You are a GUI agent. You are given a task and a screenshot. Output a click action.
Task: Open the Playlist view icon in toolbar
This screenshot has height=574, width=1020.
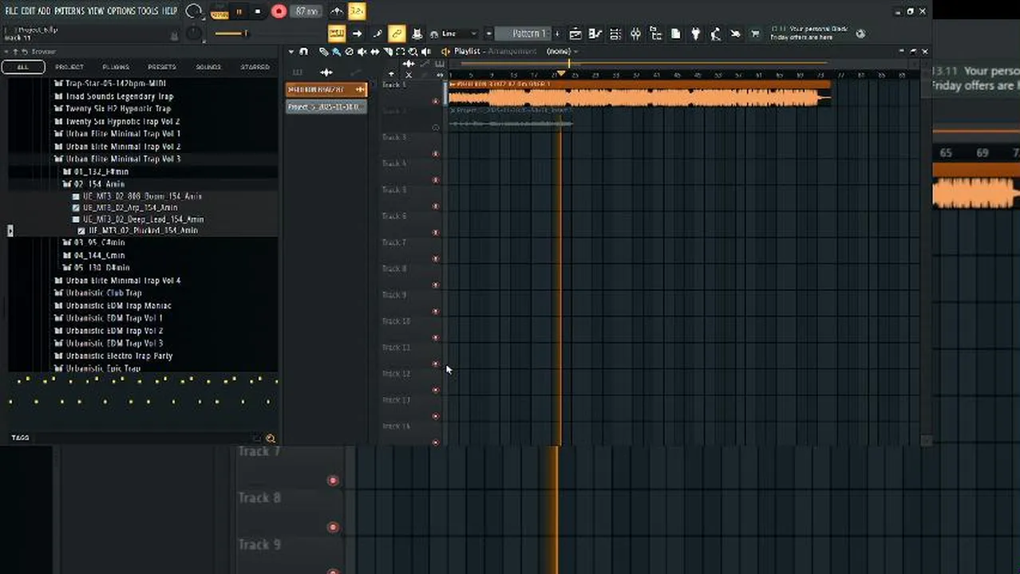pyautogui.click(x=575, y=33)
